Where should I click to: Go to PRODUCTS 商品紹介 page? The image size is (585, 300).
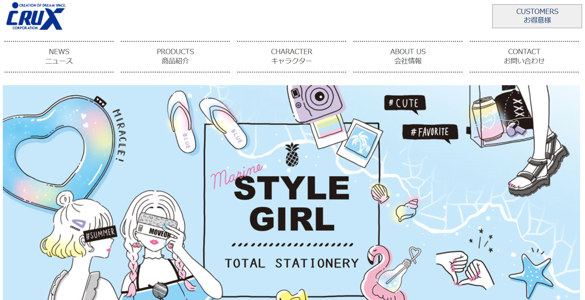coord(175,56)
